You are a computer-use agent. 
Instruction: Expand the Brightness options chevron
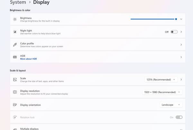(181, 19)
